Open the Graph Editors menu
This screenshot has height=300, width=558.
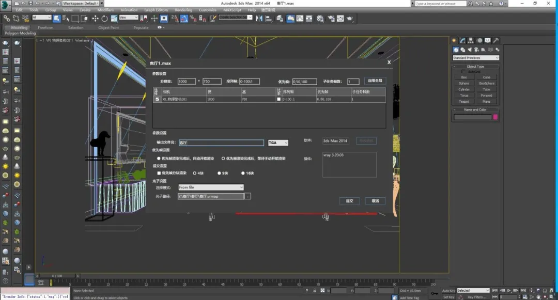[156, 10]
